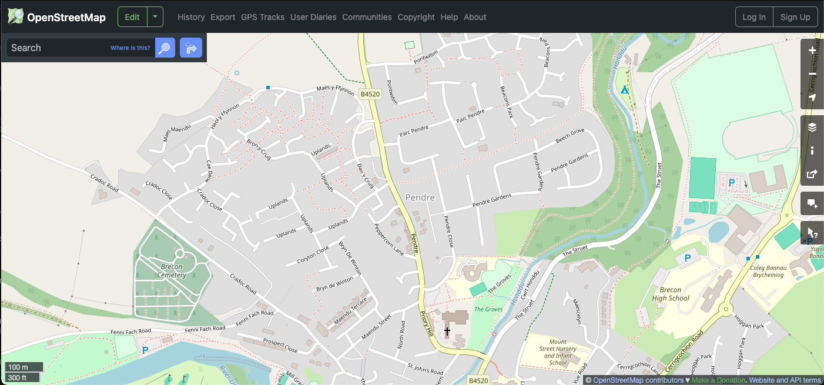Open Website and API terms link

tap(785, 380)
